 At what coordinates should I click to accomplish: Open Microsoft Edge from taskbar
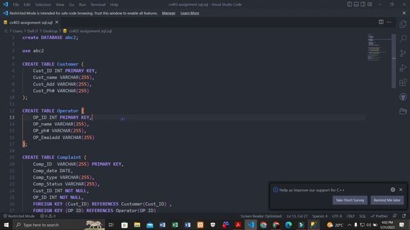coord(288,225)
